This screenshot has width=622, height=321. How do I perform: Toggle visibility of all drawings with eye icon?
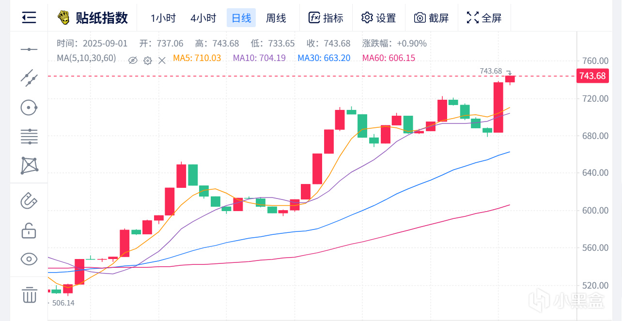(29, 259)
